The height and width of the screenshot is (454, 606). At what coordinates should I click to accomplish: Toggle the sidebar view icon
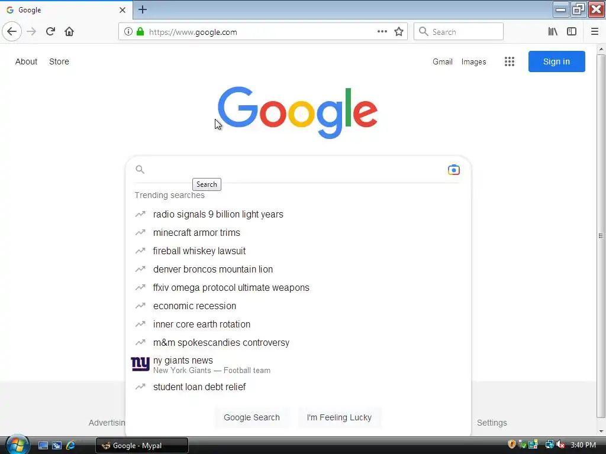tap(572, 32)
